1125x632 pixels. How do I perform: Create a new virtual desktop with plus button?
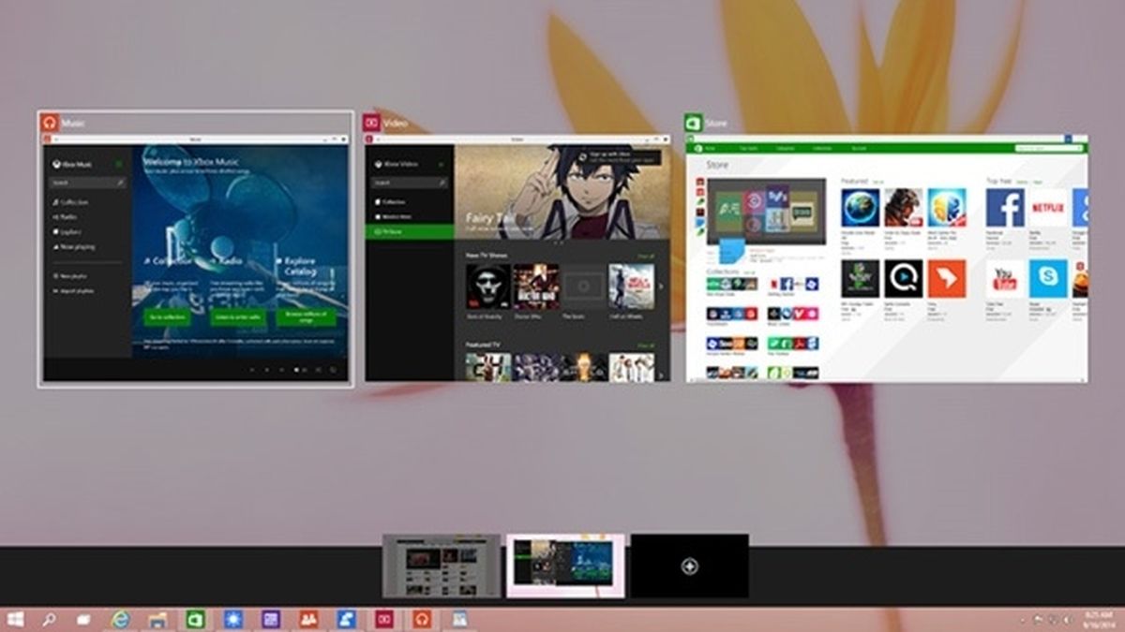coord(689,564)
